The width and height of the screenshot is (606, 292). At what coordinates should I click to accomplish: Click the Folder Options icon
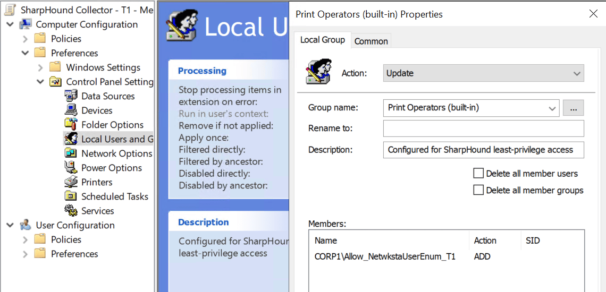point(71,125)
